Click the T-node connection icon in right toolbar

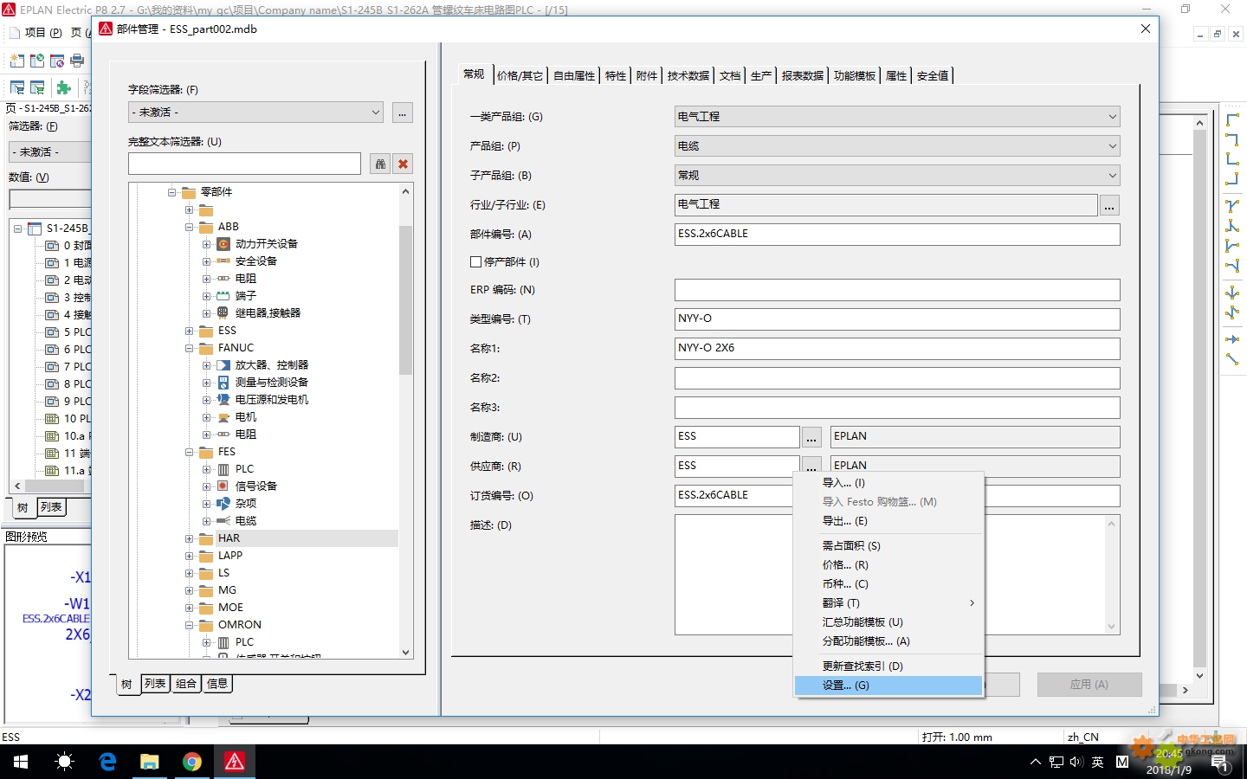(x=1232, y=206)
